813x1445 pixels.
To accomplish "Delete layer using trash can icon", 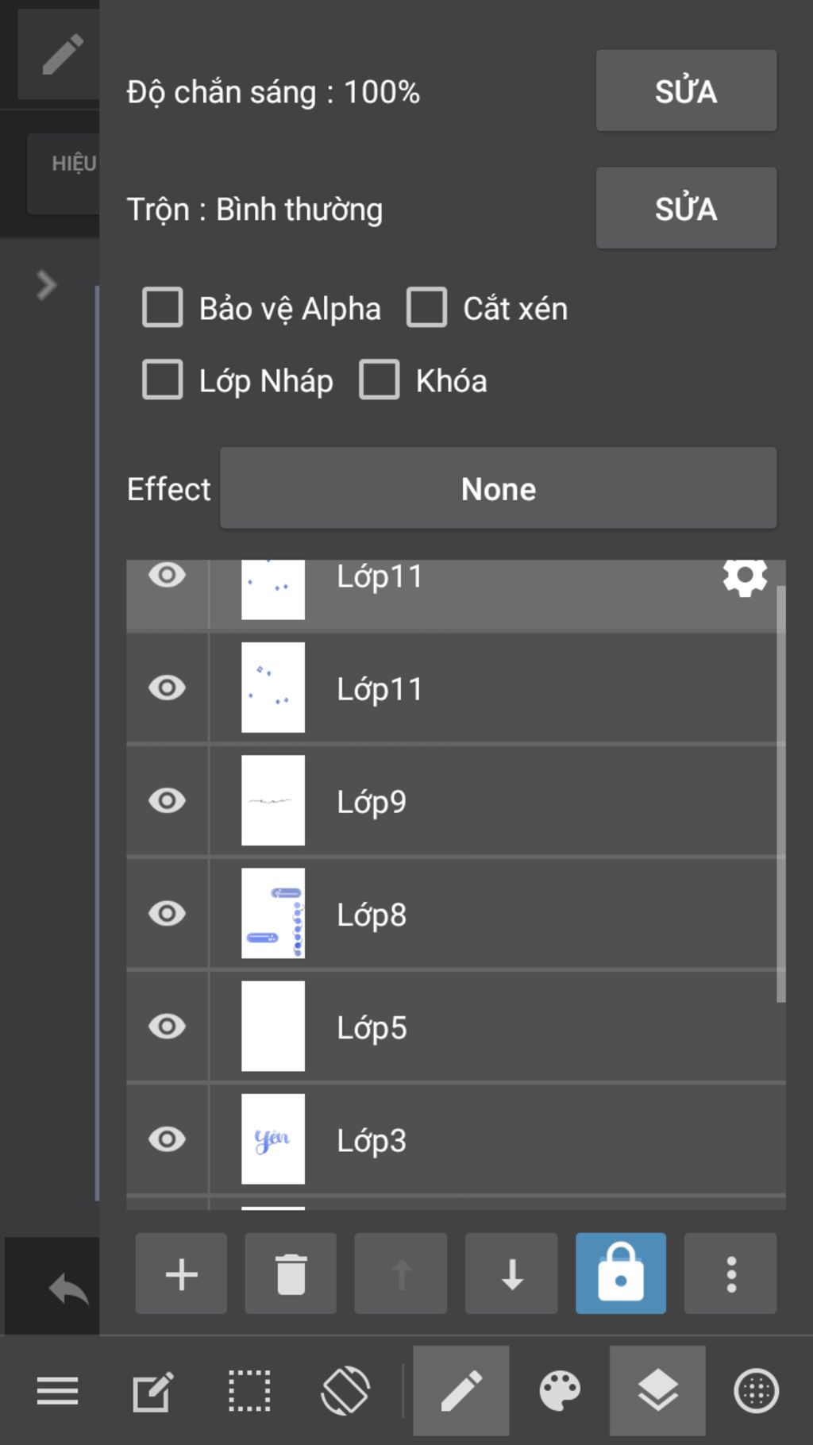I will 291,1274.
